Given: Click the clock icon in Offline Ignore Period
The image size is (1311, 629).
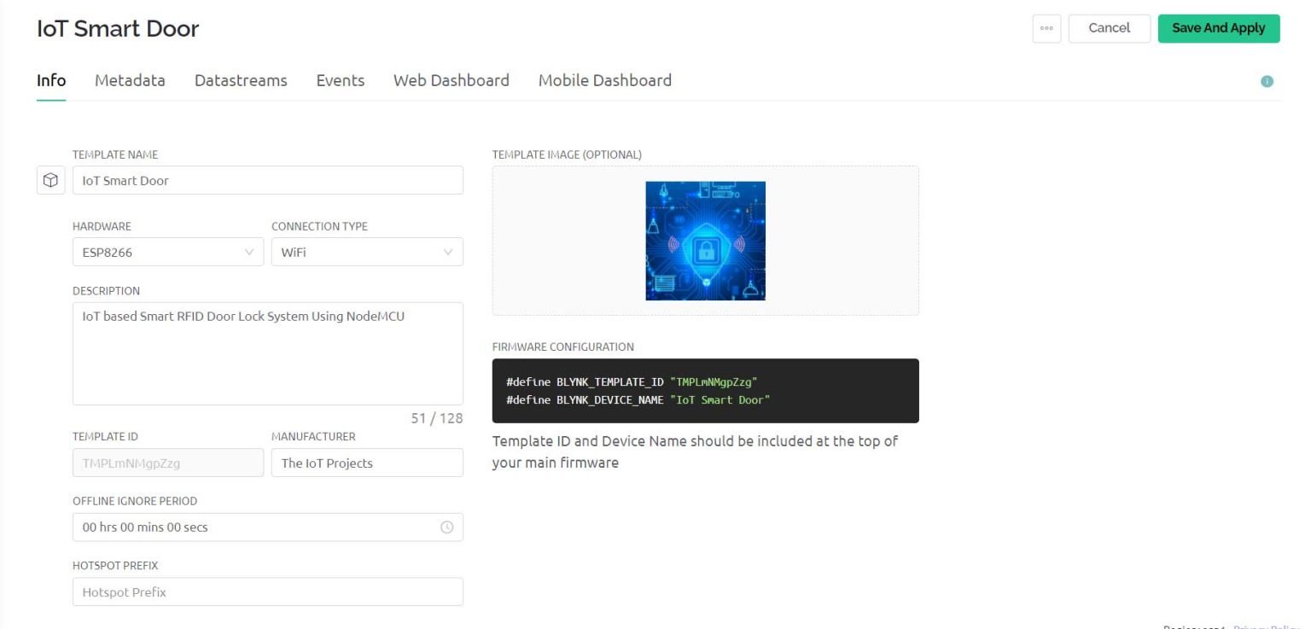Looking at the screenshot, I should [446, 527].
